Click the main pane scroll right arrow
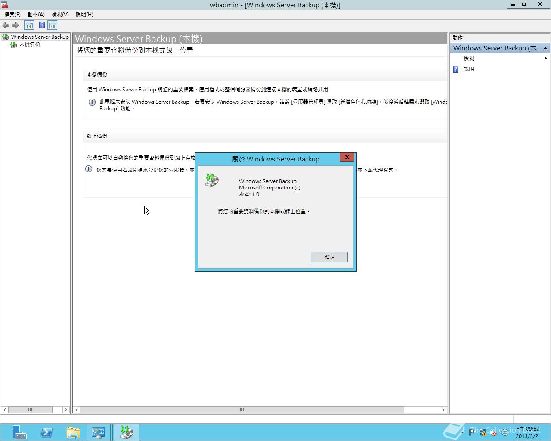Viewport: 551px width, 441px height. click(x=443, y=410)
